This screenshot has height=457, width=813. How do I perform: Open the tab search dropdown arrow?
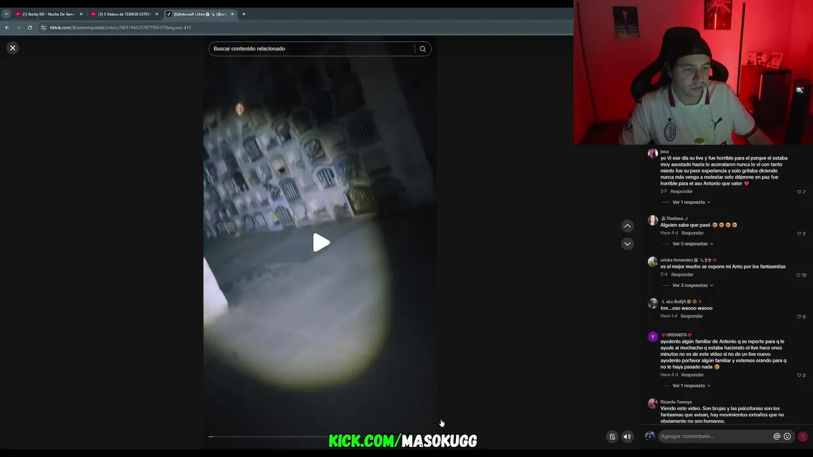(x=6, y=14)
